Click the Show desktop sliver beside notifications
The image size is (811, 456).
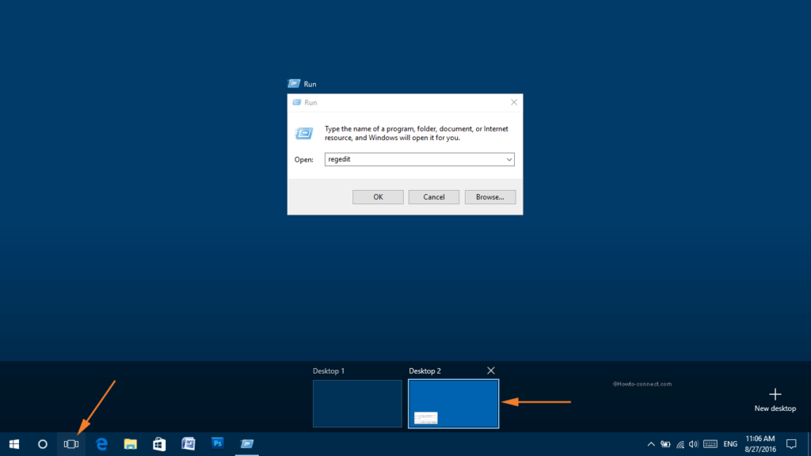(809, 444)
